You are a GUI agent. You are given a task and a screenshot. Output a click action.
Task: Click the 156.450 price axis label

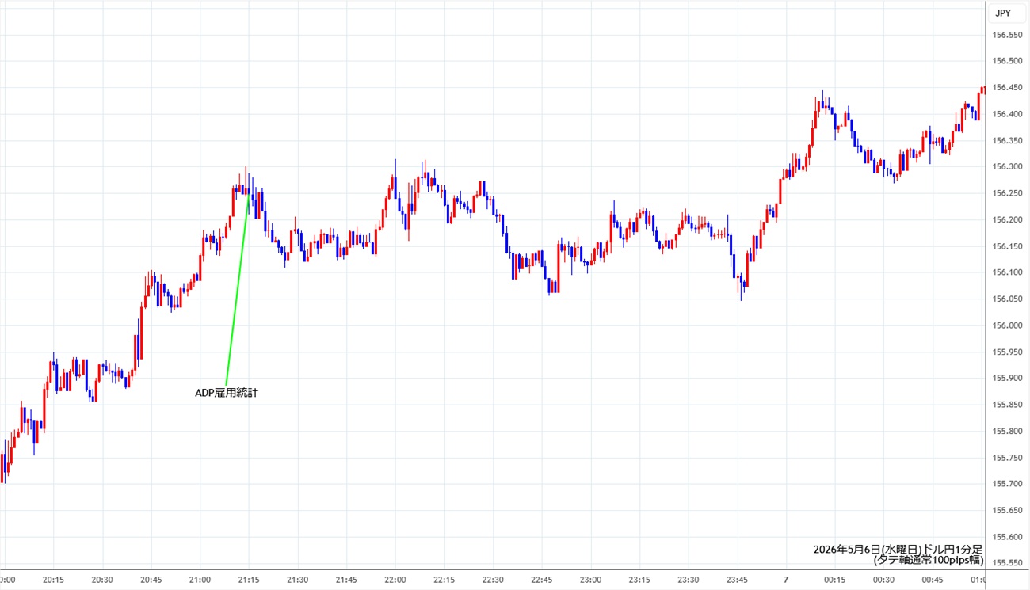[x=1008, y=87]
